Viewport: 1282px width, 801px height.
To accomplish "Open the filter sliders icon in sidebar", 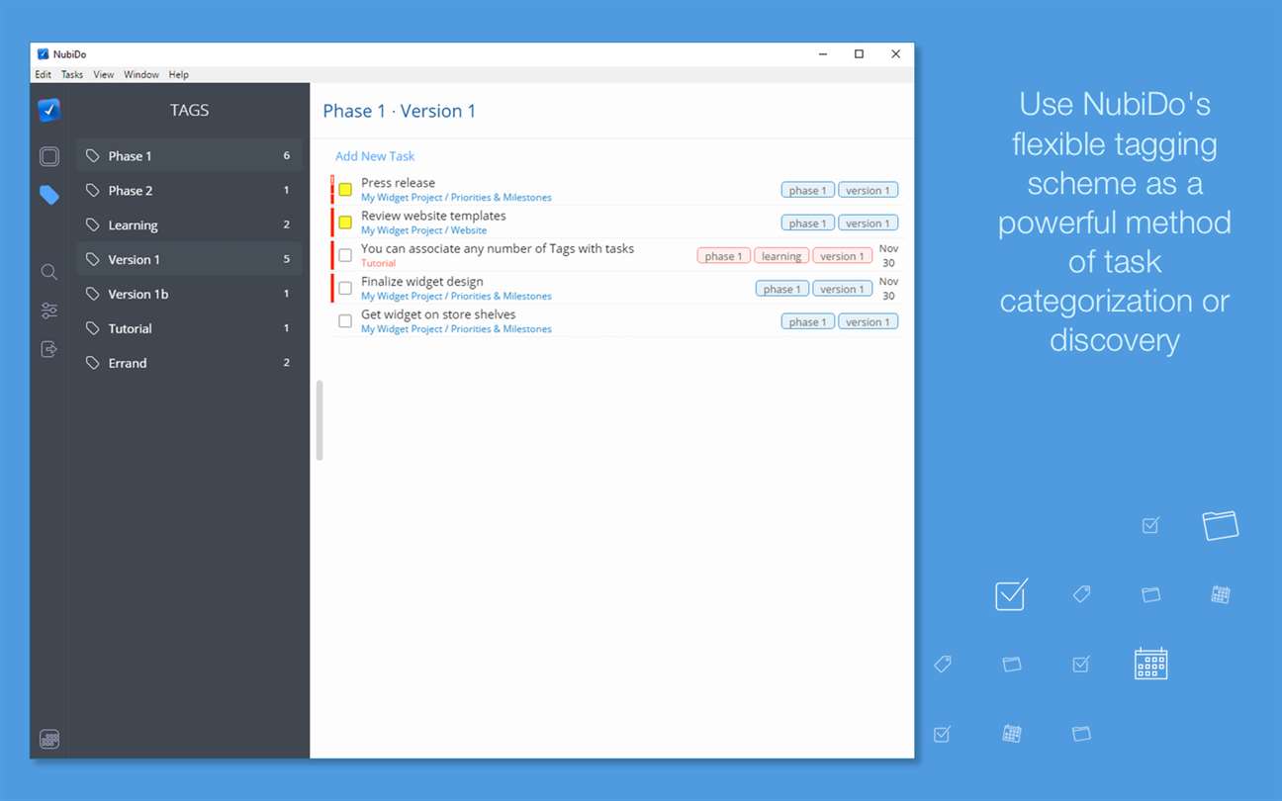I will (48, 311).
